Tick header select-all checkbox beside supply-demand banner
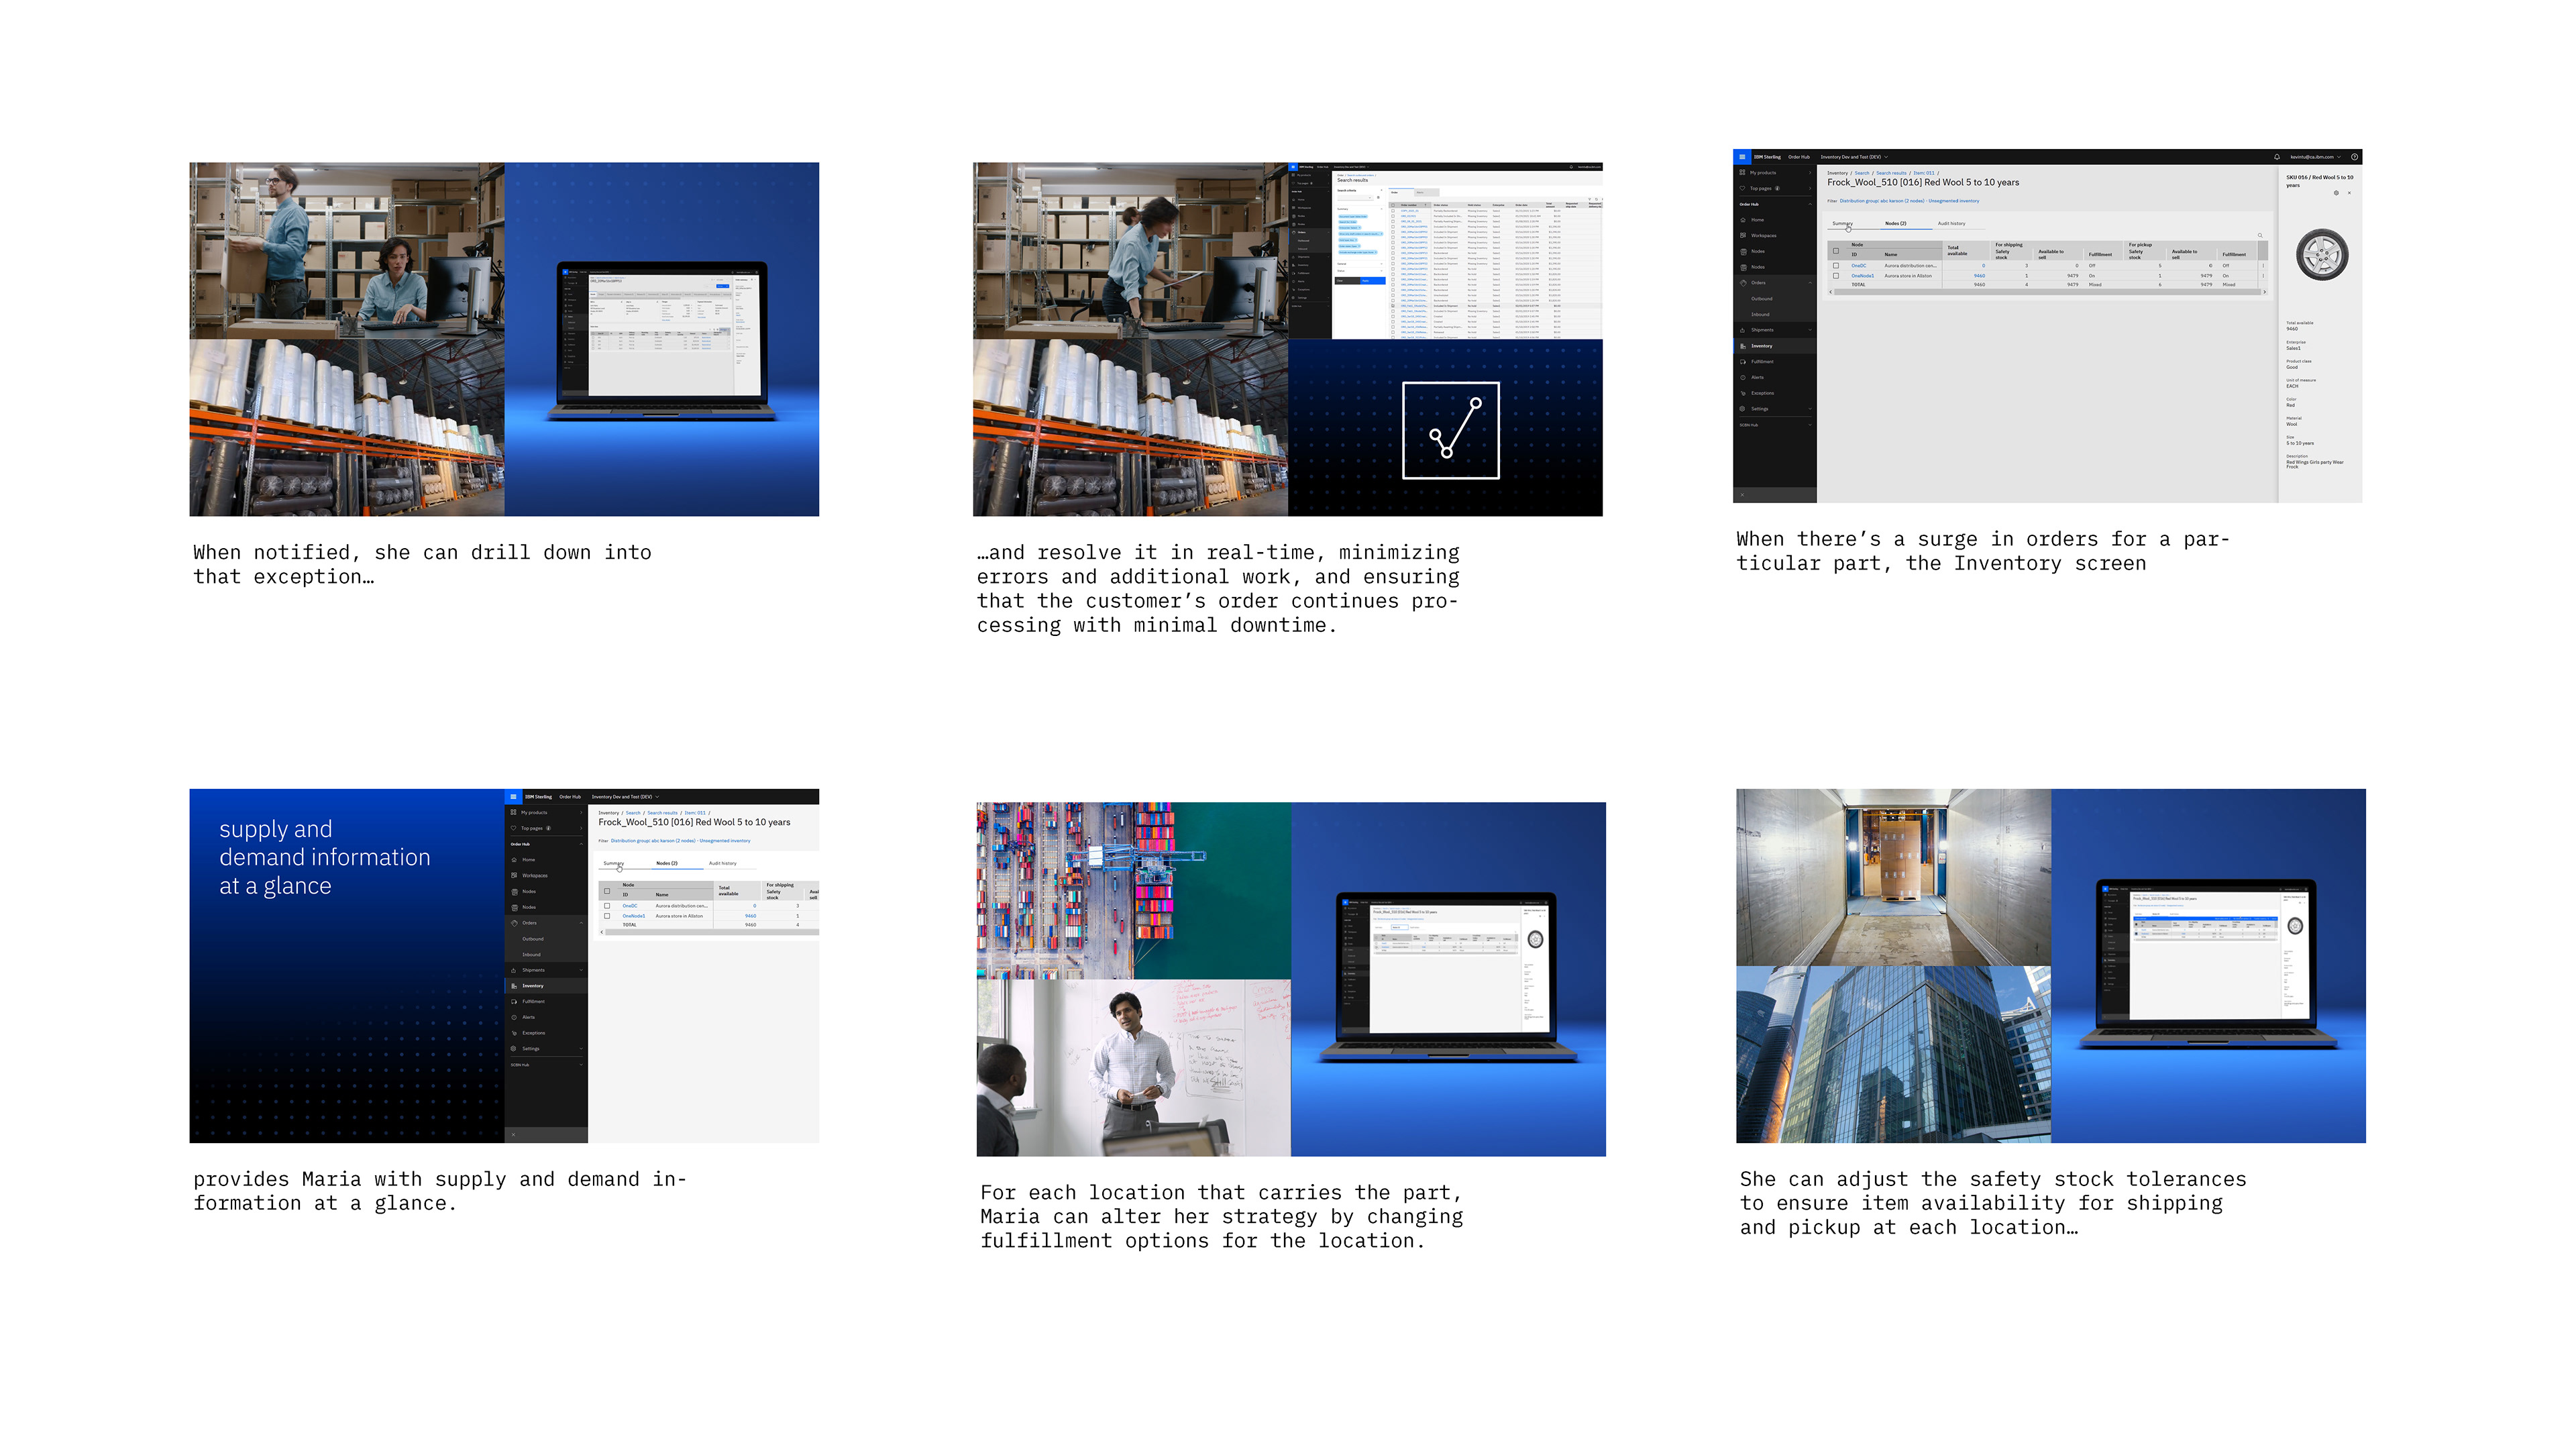The height and width of the screenshot is (1449, 2576). pos(607,890)
